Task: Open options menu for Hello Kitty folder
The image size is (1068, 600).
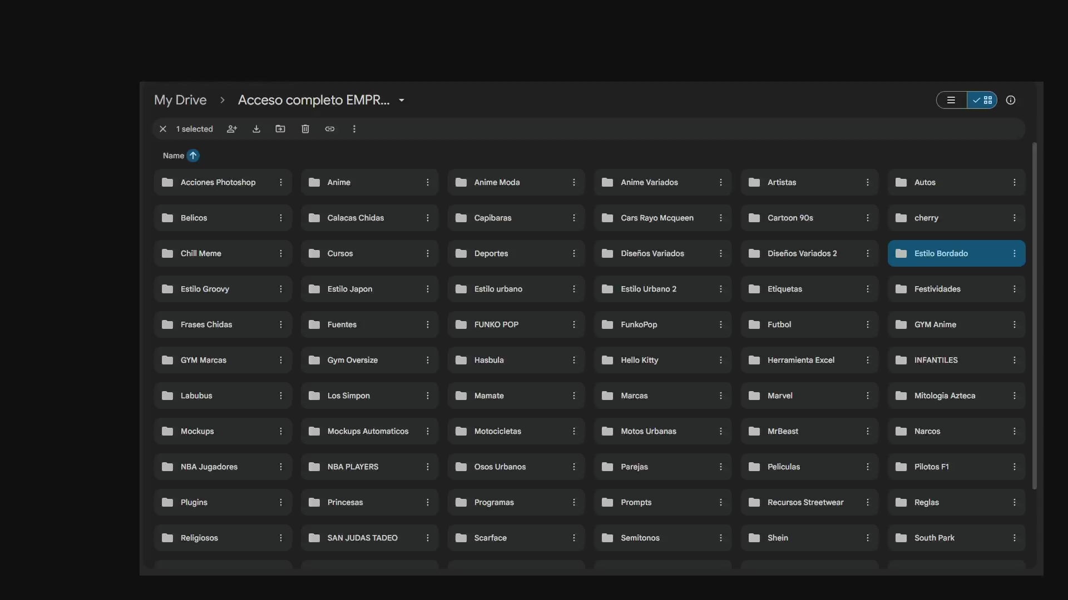Action: click(x=721, y=360)
